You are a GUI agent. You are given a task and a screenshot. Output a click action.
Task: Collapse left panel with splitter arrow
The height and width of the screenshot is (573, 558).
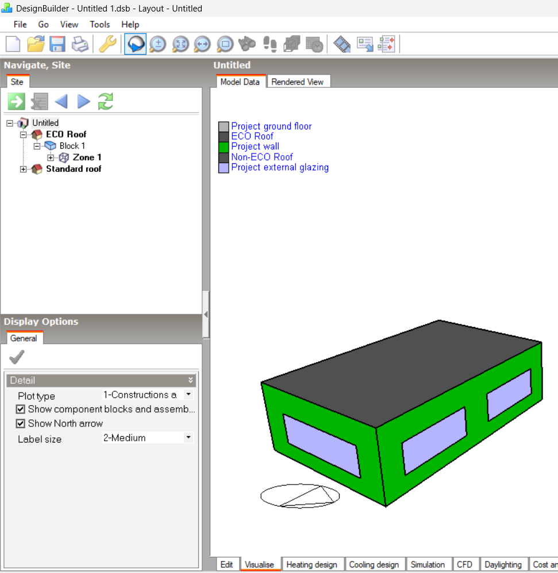coord(206,314)
